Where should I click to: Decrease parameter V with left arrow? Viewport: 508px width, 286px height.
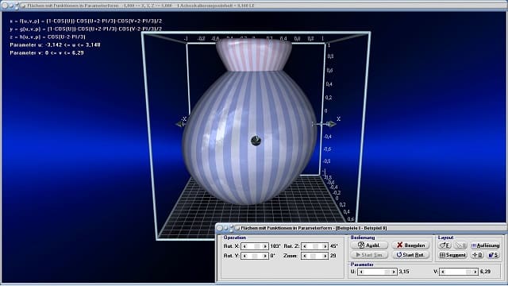[x=443, y=272]
